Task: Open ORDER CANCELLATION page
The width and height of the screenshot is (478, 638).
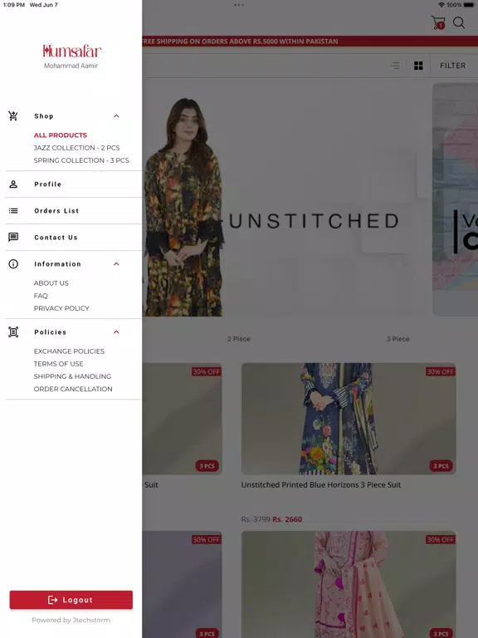Action: (73, 389)
